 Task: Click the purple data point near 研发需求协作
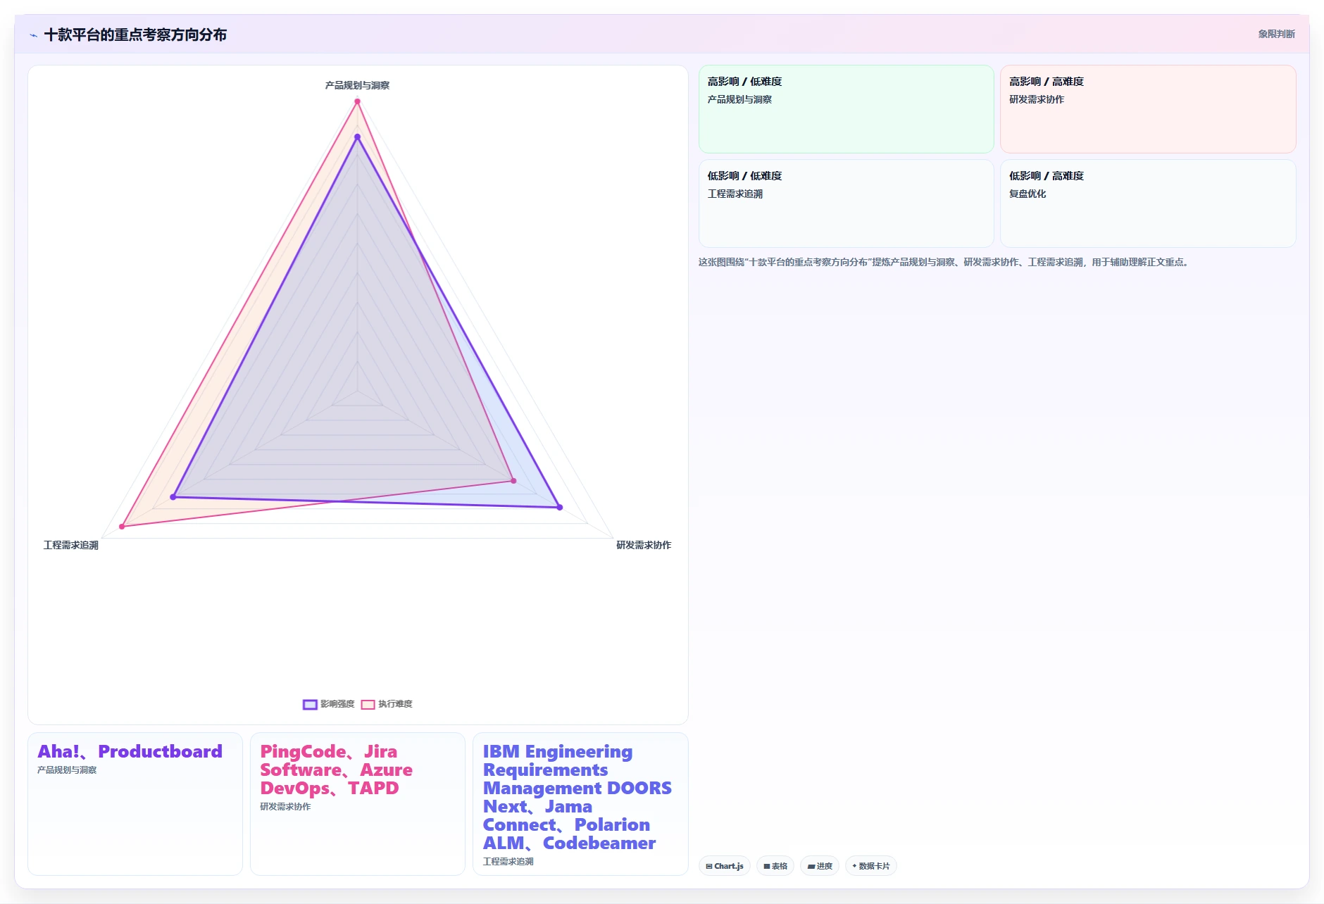pyautogui.click(x=559, y=507)
